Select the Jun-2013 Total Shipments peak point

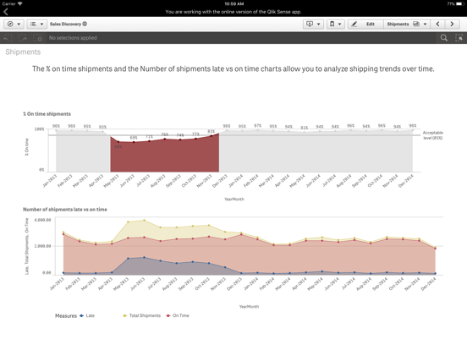pyautogui.click(x=144, y=221)
